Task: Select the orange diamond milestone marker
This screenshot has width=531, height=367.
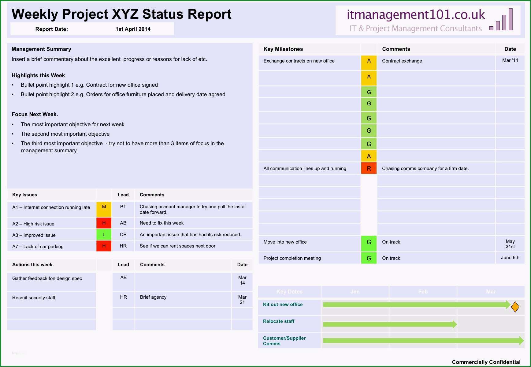Action: pos(515,307)
